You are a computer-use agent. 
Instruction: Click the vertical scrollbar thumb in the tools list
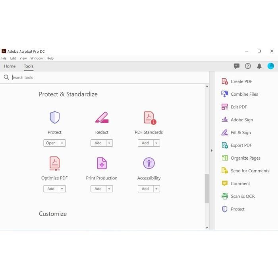[207, 189]
